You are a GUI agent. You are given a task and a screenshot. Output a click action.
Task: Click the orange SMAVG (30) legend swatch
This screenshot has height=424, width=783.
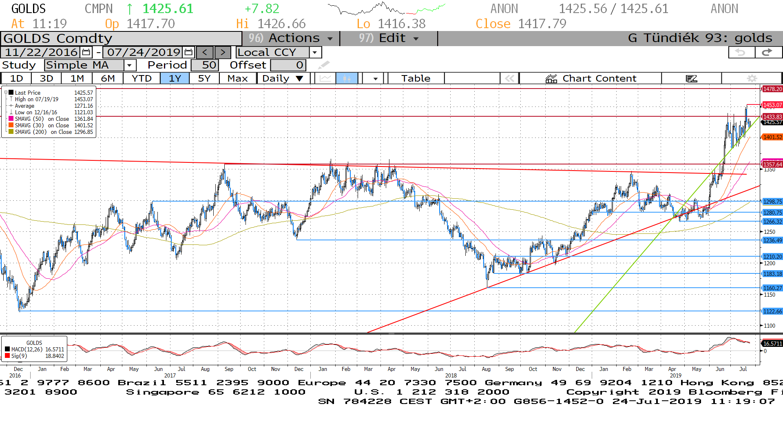tap(11, 125)
